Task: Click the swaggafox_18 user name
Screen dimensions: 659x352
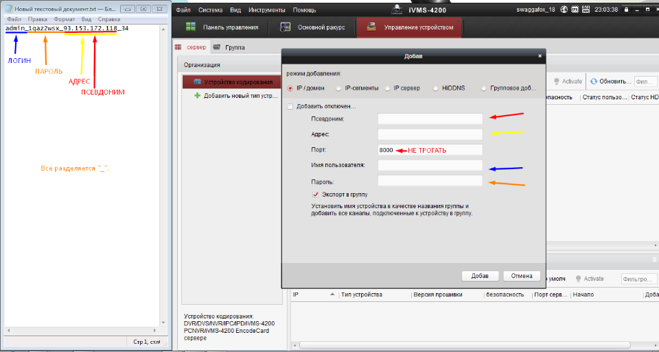Action: [536, 9]
